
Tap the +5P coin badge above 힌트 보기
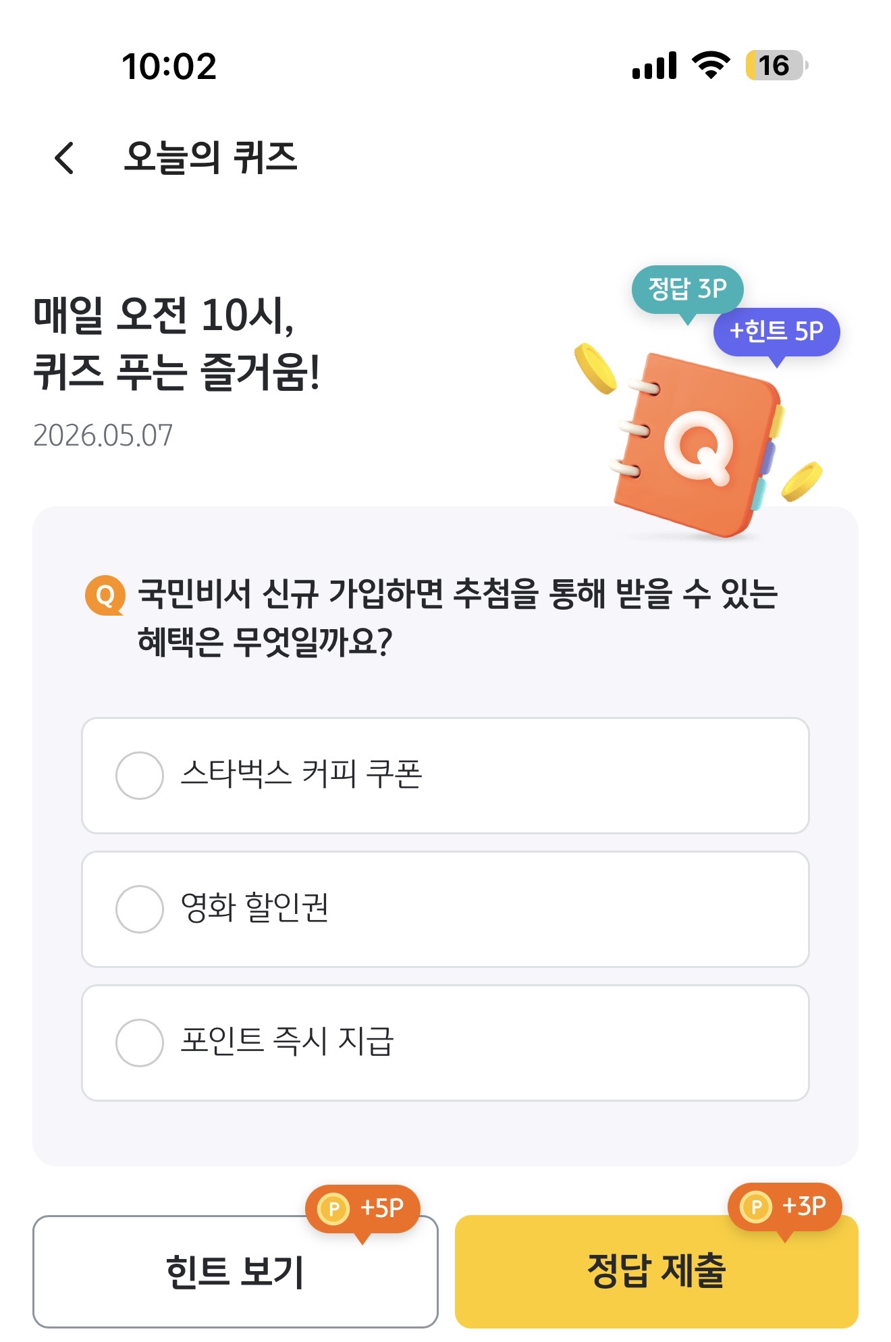(363, 1209)
